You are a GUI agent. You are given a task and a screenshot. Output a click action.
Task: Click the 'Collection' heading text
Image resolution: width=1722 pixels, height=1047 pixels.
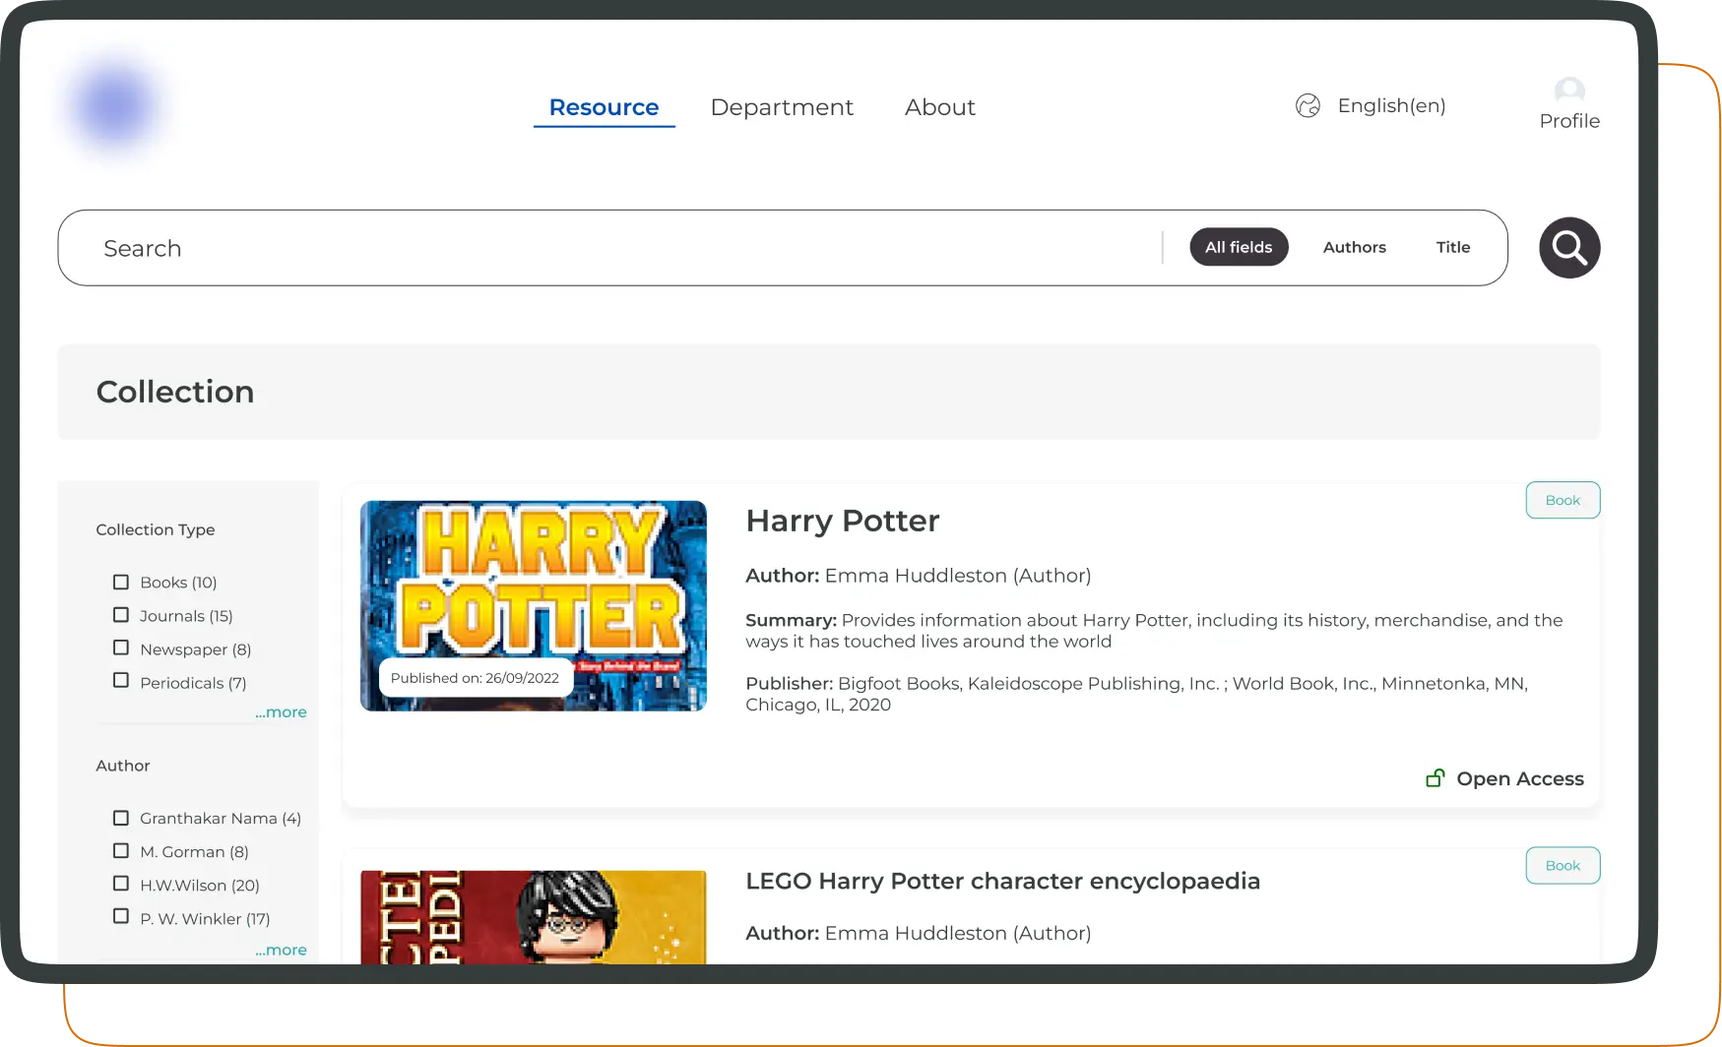tap(175, 392)
